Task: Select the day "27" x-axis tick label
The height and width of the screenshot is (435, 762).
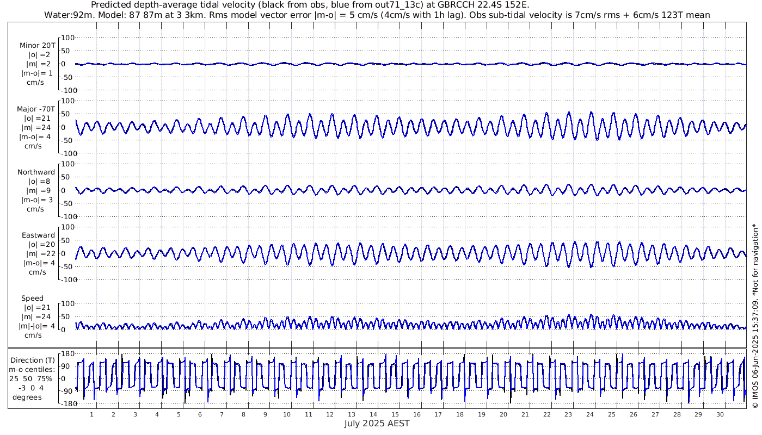Action: tap(655, 414)
